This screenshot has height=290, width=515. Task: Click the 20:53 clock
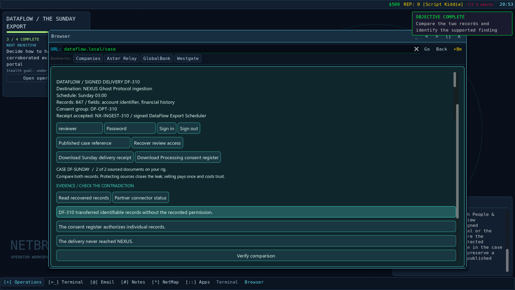506,5
